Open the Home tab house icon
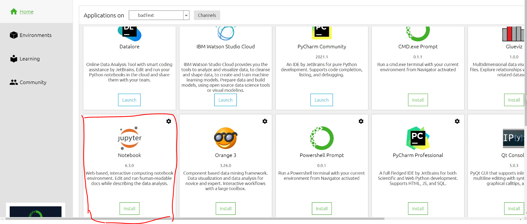Screen dimensions: 527x224 coord(14,11)
